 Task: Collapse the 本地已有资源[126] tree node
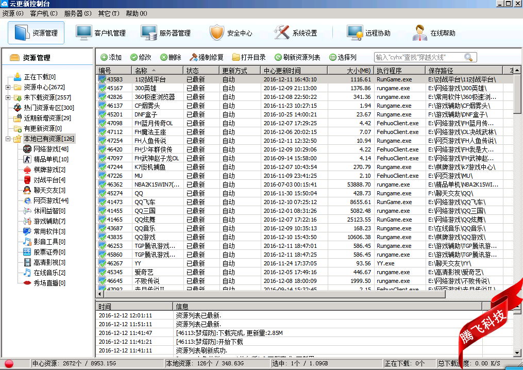(8, 139)
